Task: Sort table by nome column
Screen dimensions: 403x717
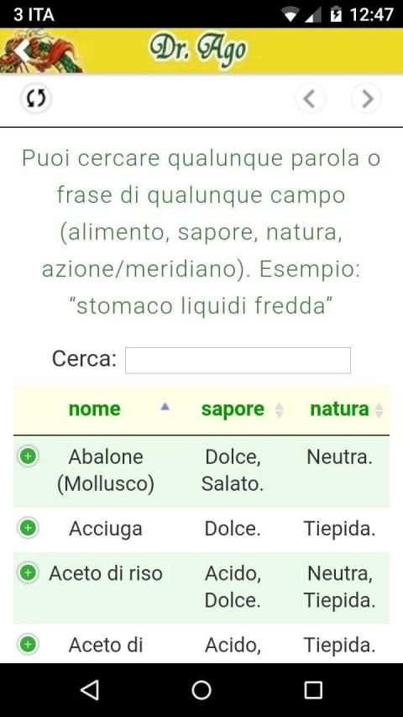Action: tap(95, 409)
